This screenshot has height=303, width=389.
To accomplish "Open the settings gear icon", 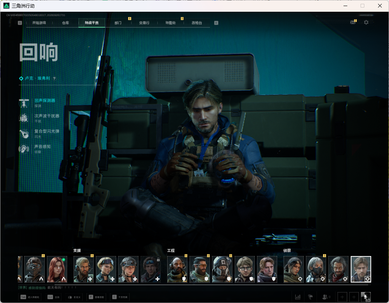I will point(366,22).
